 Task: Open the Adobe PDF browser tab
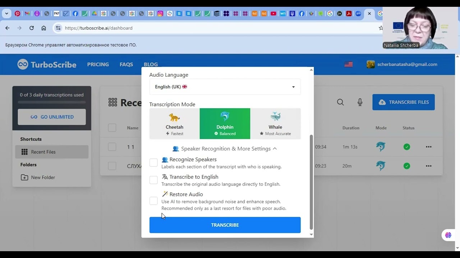pos(349,14)
